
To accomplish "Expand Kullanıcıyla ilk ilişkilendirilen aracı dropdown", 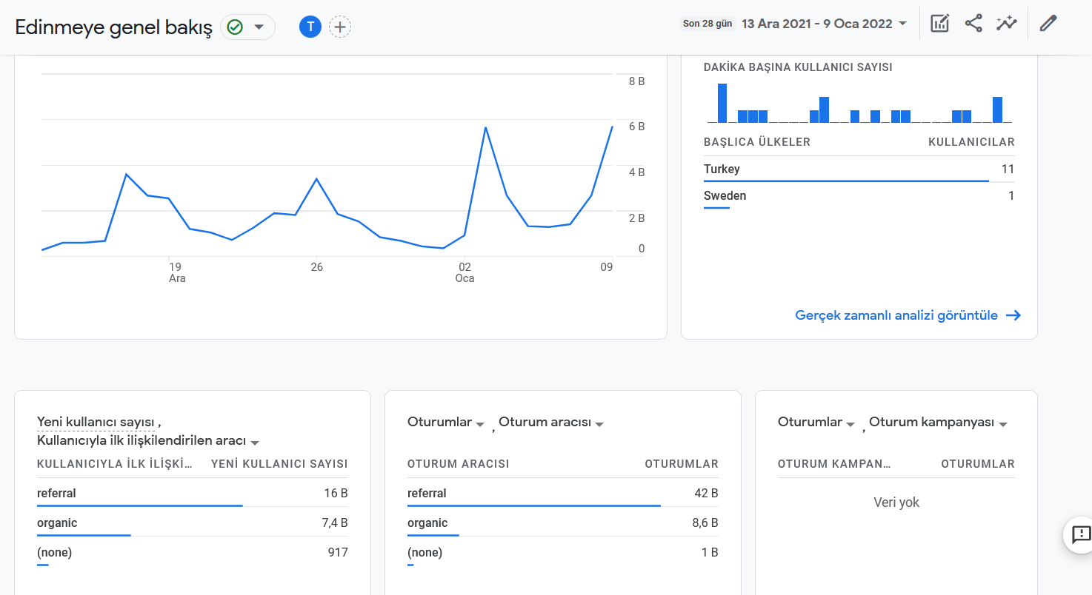I will [x=255, y=443].
